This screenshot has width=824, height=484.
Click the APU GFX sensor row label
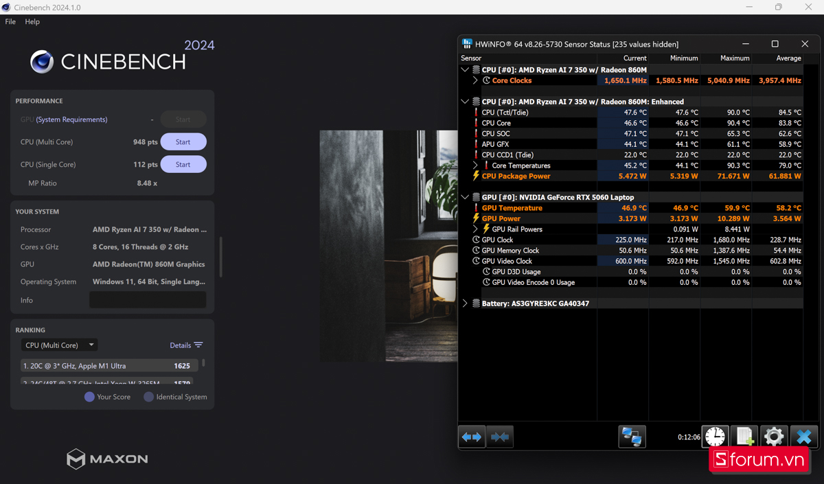(495, 144)
